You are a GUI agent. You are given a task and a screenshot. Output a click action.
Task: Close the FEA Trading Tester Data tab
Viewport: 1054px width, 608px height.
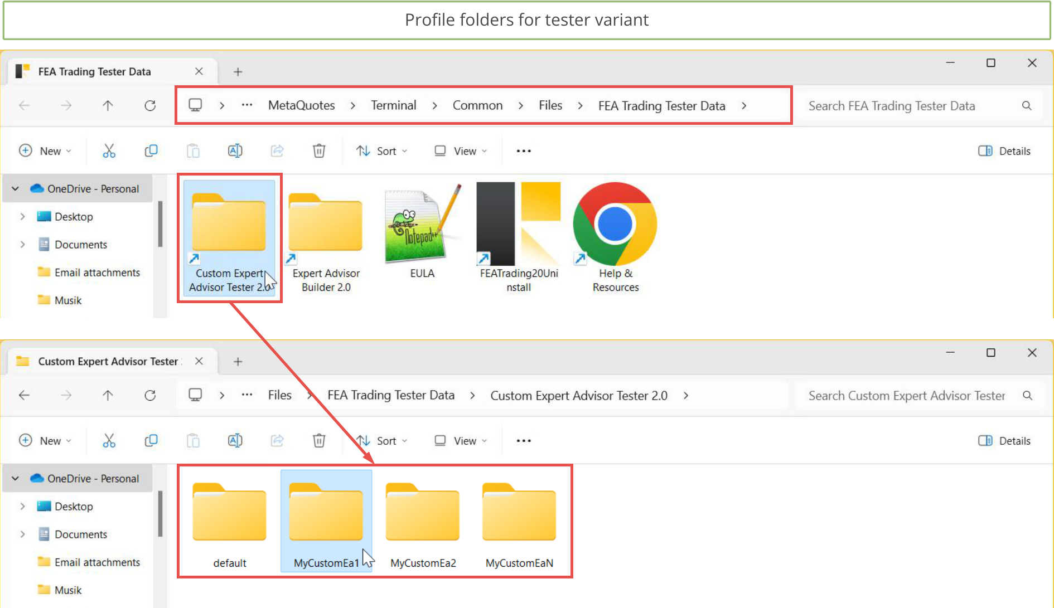(199, 71)
